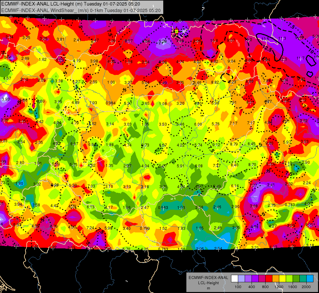Click the legend label ECMWF-INDEX-ANAL
The image size is (319, 293).
tap(208, 278)
